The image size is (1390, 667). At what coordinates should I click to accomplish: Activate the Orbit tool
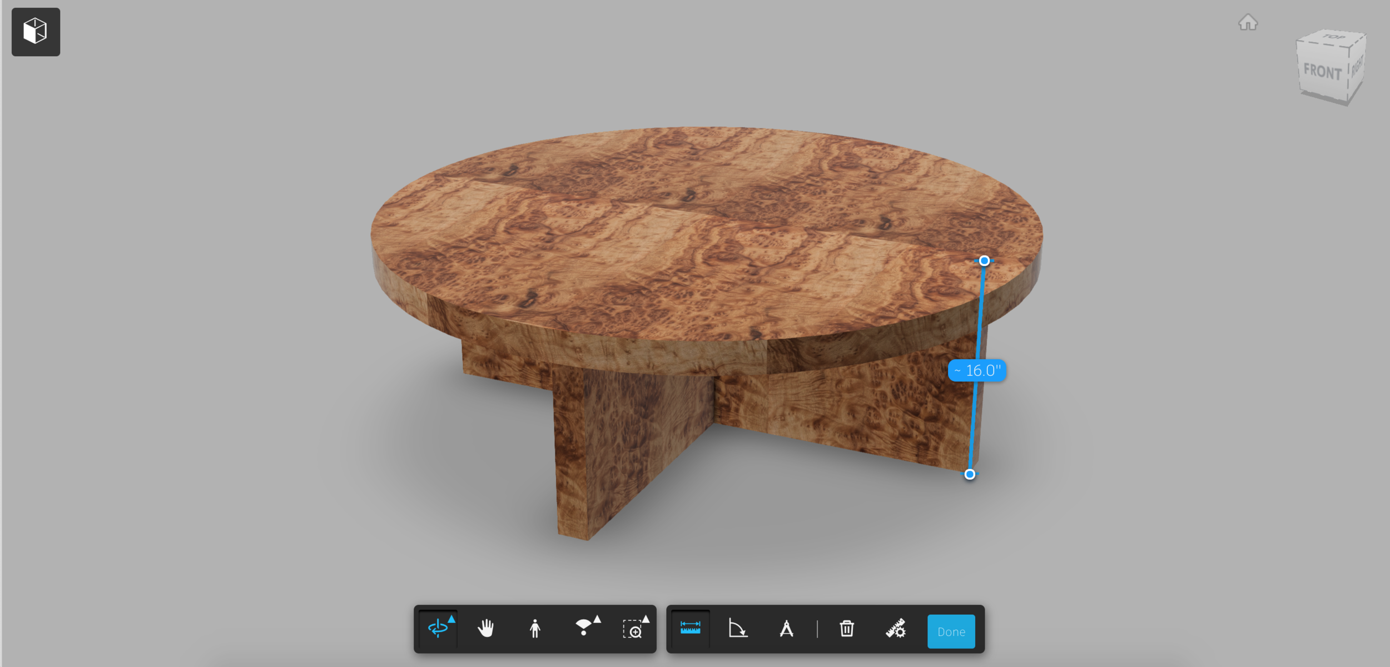click(x=438, y=629)
